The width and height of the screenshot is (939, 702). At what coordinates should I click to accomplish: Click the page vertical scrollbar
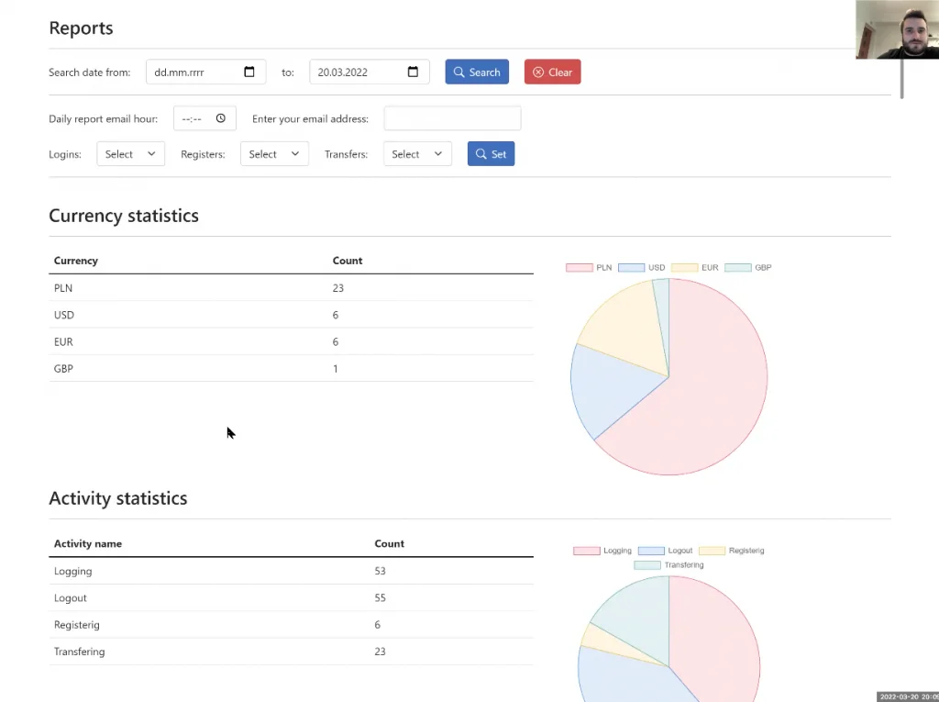[x=901, y=79]
